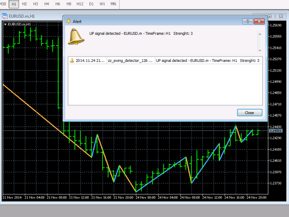Click the current price label 1.24381
The width and height of the screenshot is (289, 217).
click(275, 131)
